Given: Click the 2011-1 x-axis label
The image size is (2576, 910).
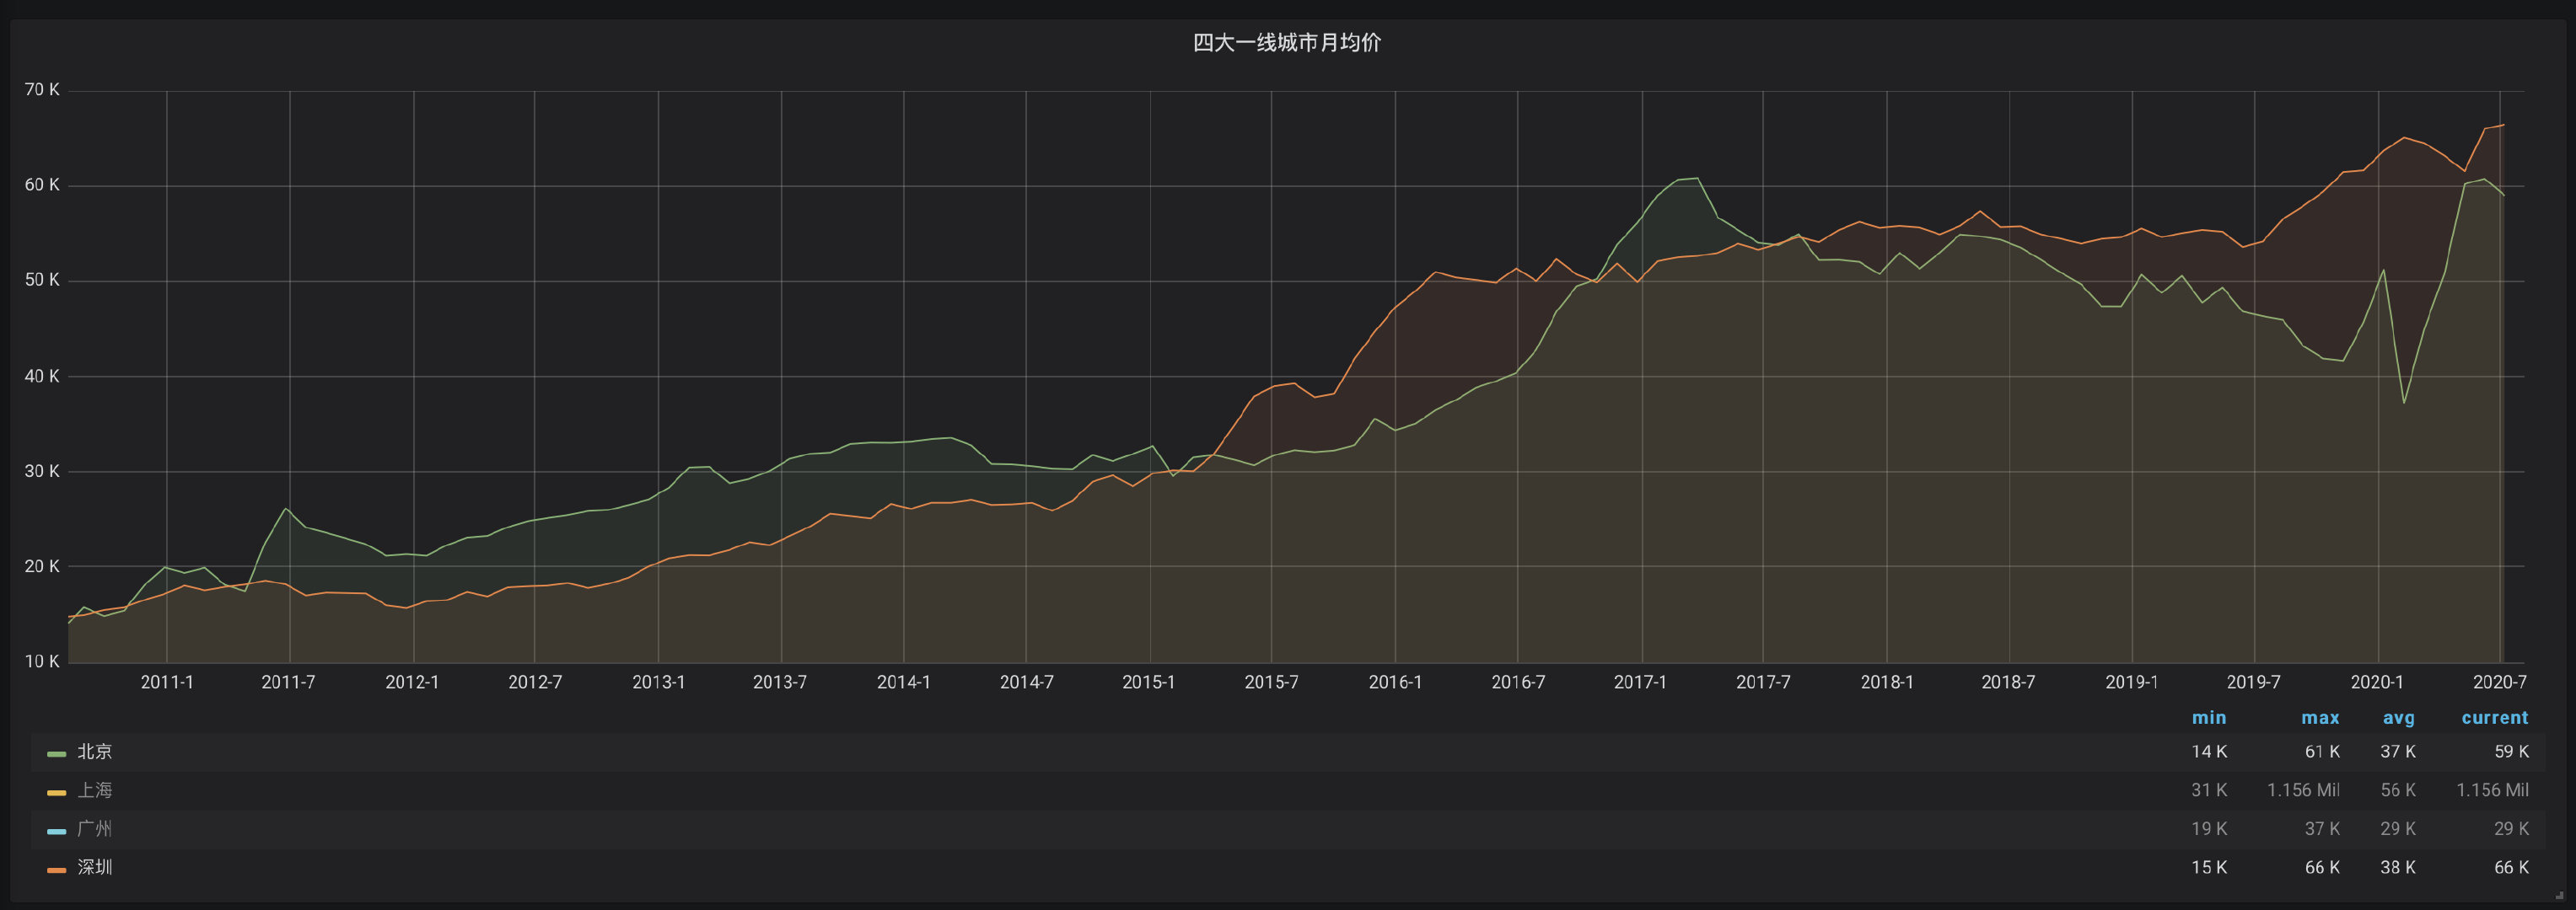Looking at the screenshot, I should (167, 682).
